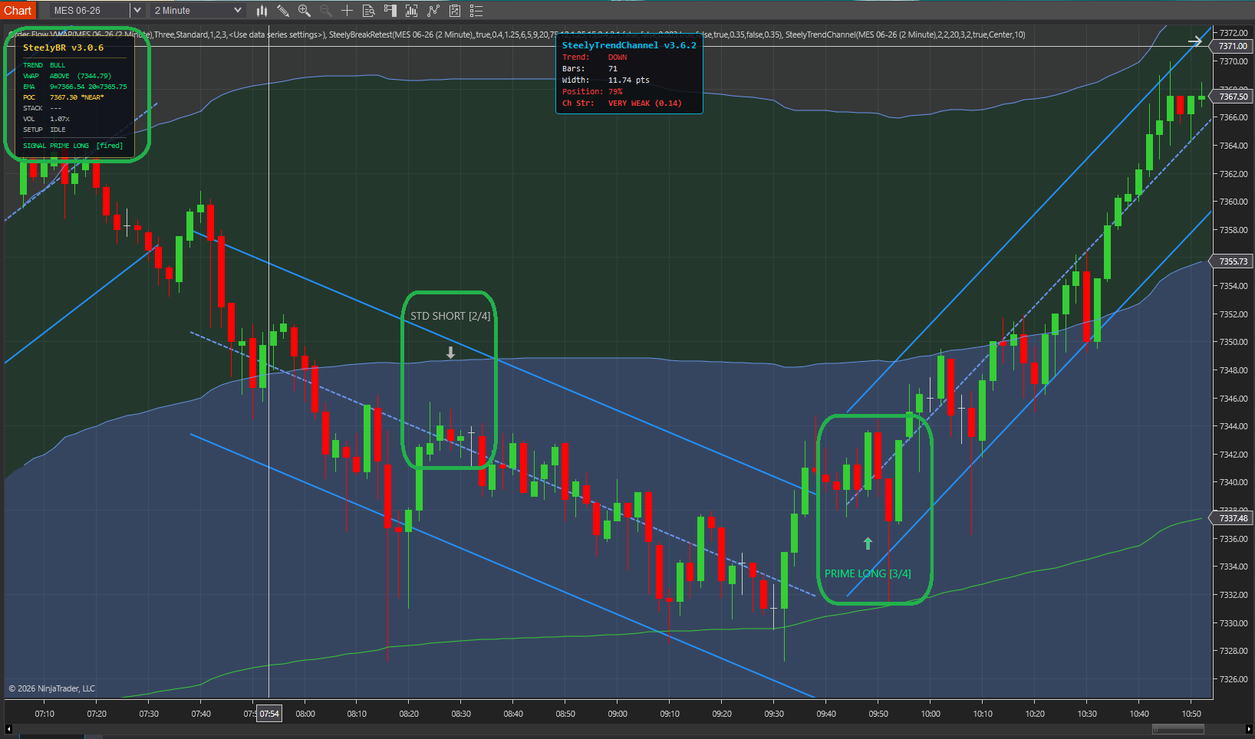Click the horizontal scrollbar right arrow
The width and height of the screenshot is (1255, 739).
point(1250,729)
